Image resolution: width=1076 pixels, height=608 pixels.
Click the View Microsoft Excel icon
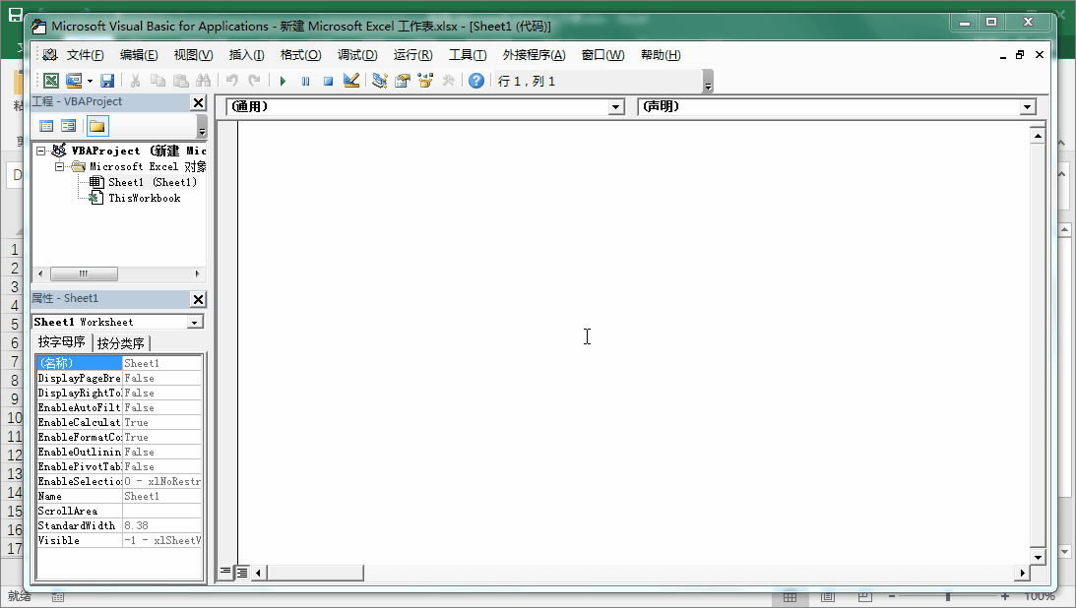coord(50,80)
